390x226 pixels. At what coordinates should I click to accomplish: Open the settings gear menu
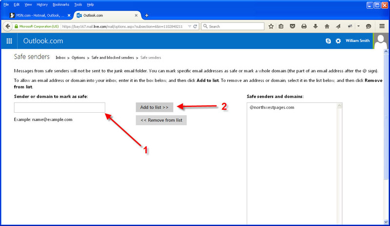click(338, 41)
